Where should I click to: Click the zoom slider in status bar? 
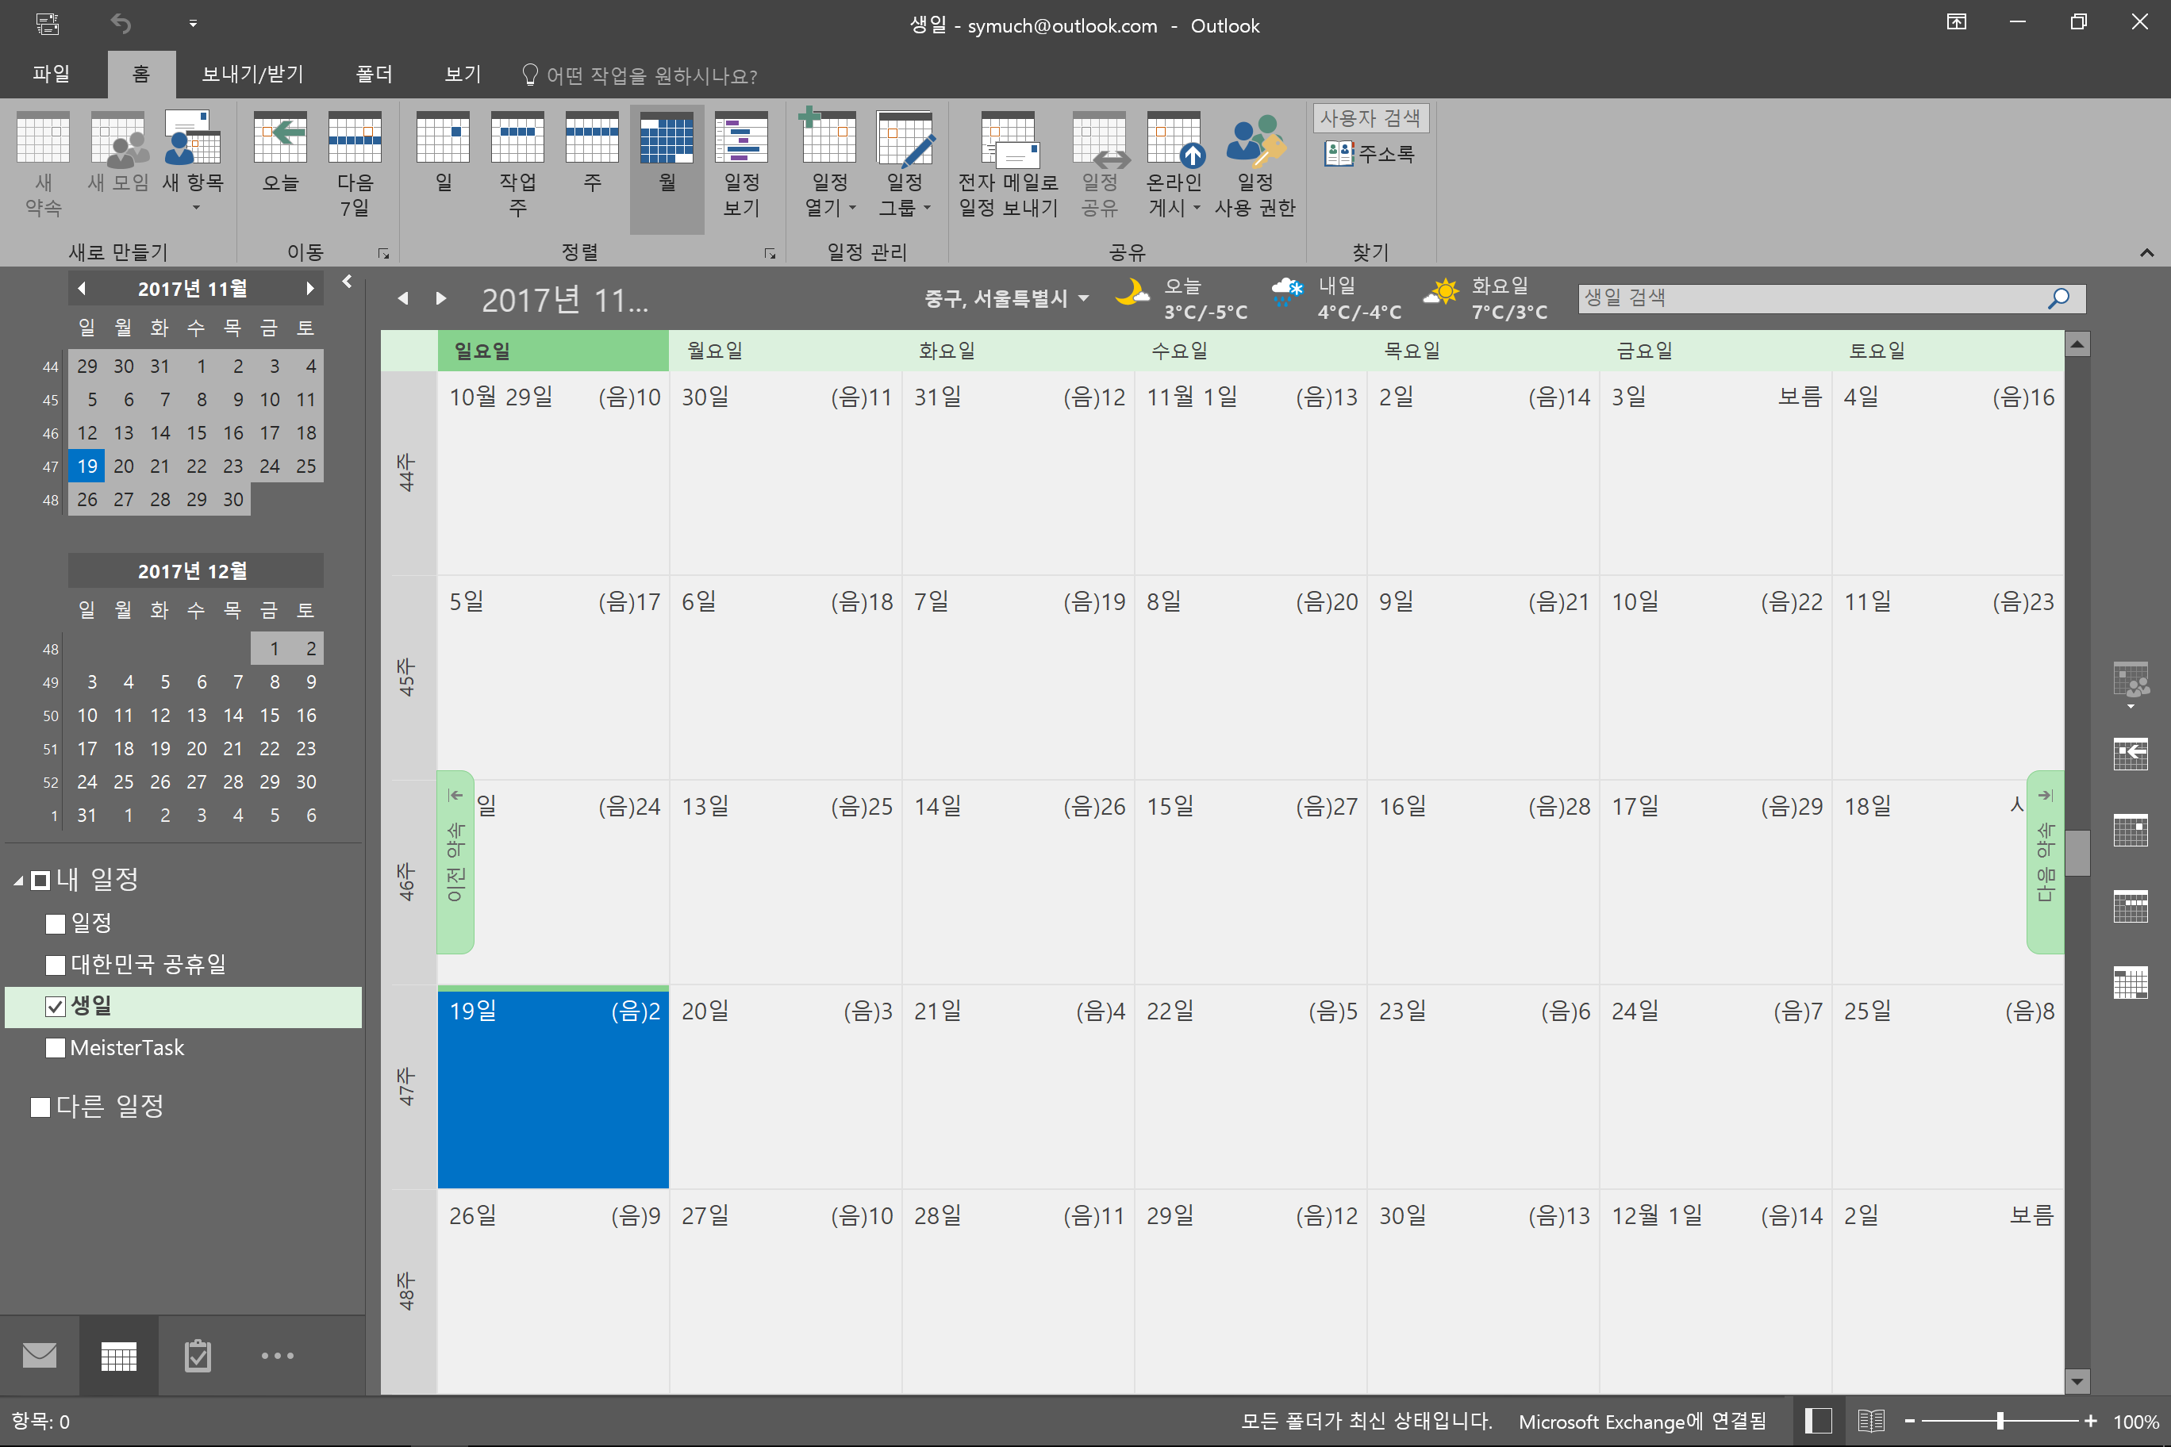2000,1420
